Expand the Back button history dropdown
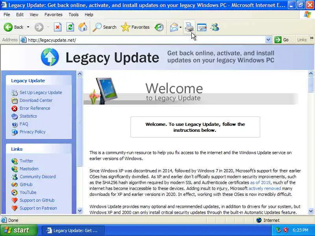The height and width of the screenshot is (236, 315). pyautogui.click(x=28, y=27)
